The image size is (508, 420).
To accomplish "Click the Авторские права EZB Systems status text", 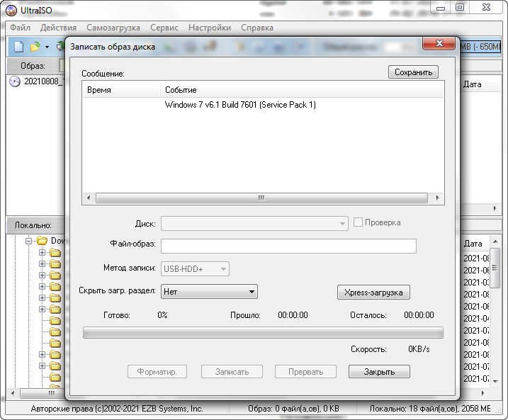I will pos(117,409).
